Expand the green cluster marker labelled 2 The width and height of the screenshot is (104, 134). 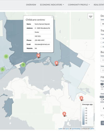pos(6,56)
